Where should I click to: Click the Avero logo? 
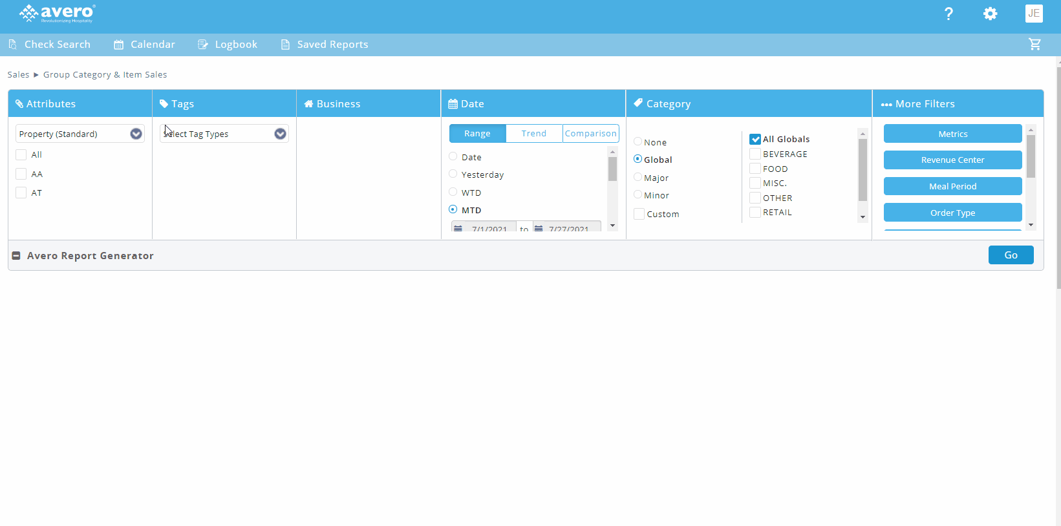click(57, 13)
